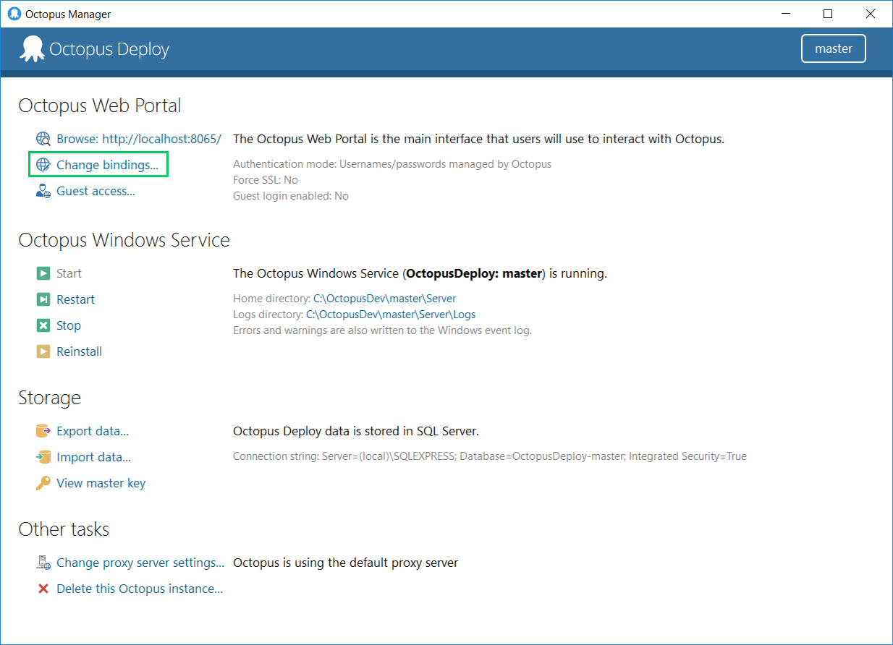Screen dimensions: 893x645
Task: Click the database icon for Import data
Action: coord(43,457)
